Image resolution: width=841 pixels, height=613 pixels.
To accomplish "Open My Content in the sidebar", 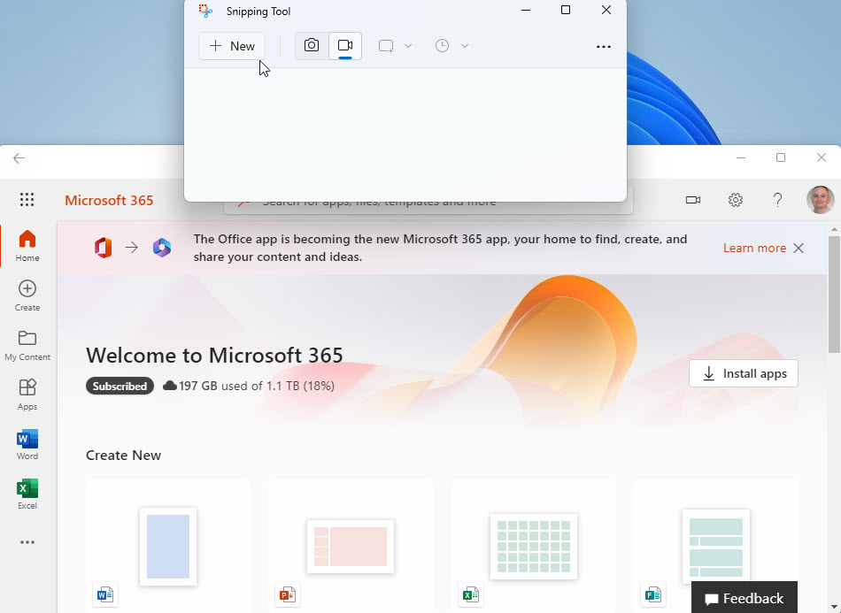I will (27, 345).
